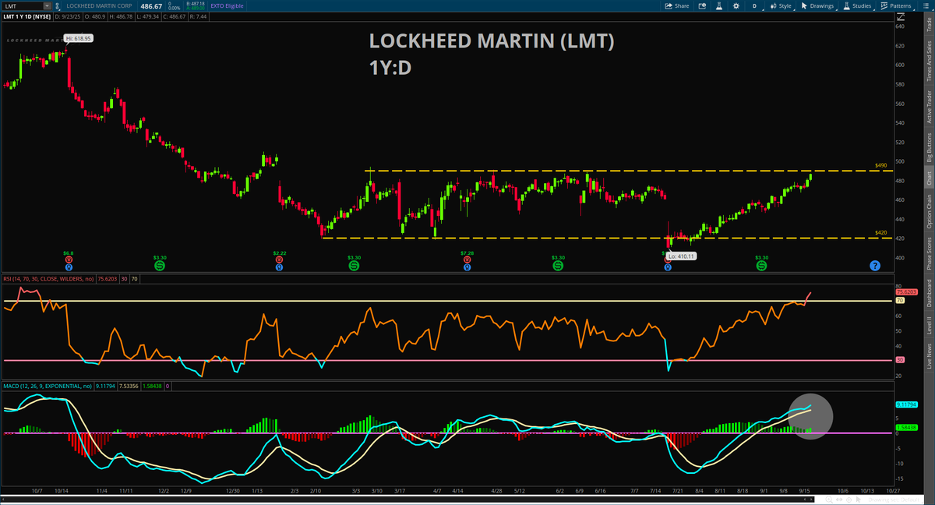The height and width of the screenshot is (505, 935).
Task: Click the 10/14 date on time axis
Action: point(62,491)
